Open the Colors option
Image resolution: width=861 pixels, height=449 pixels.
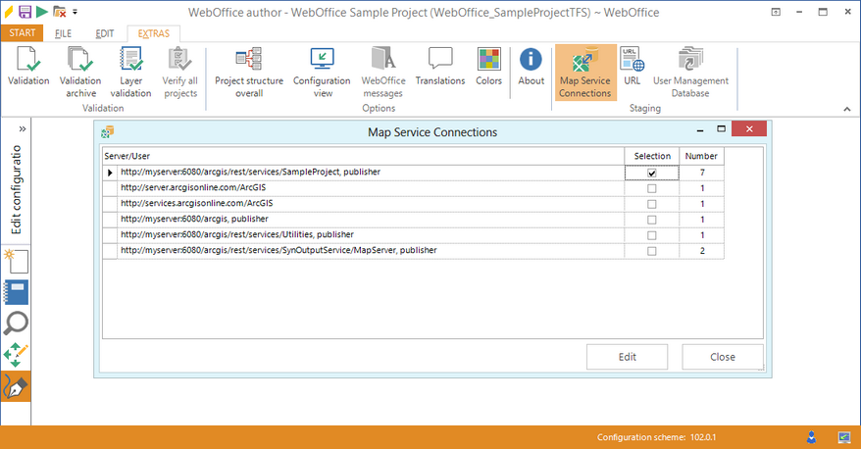point(489,68)
